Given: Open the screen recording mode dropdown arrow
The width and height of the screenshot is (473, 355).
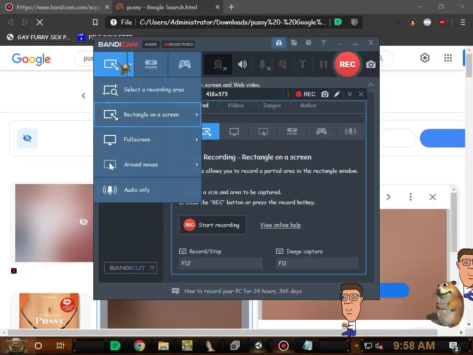Looking at the screenshot, I should point(131,64).
